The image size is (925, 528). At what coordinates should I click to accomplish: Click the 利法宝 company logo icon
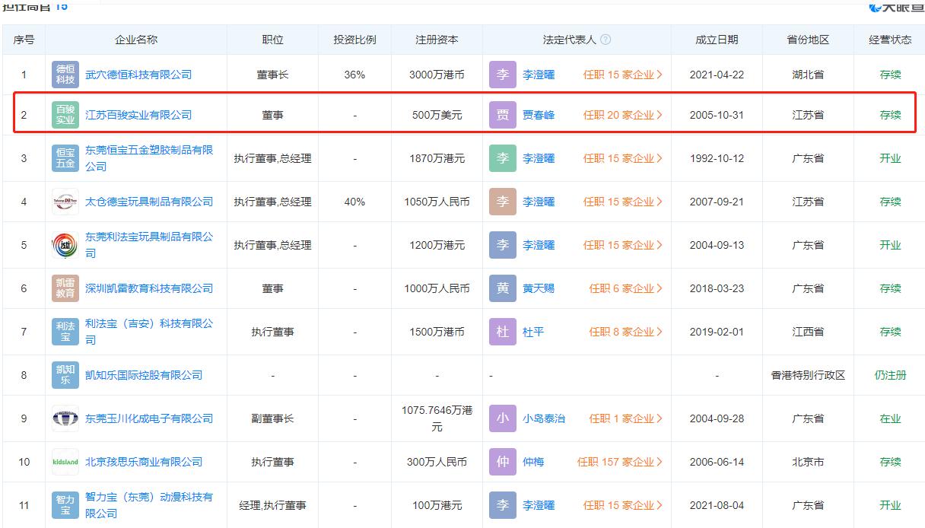65,332
